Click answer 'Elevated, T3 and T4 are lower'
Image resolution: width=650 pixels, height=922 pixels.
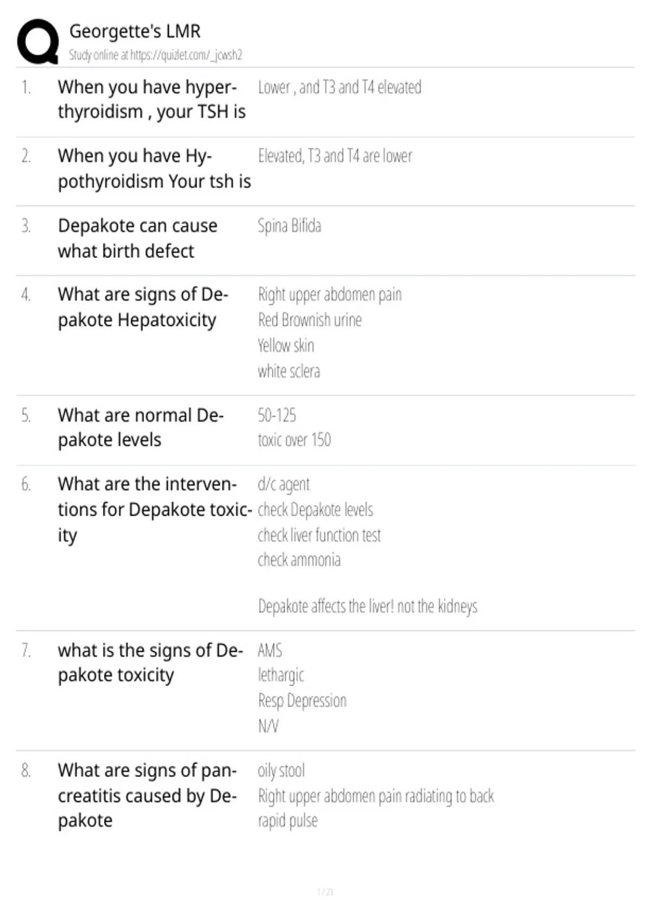pos(335,156)
